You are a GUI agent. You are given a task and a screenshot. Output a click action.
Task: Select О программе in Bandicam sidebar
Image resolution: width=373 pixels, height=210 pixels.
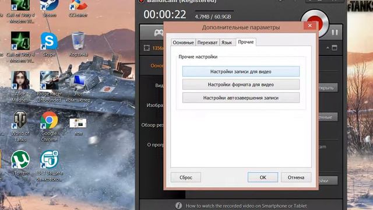click(155, 145)
